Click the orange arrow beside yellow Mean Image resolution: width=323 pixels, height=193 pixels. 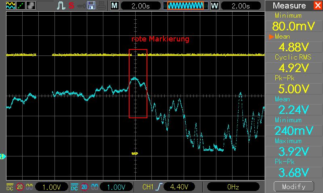point(271,37)
